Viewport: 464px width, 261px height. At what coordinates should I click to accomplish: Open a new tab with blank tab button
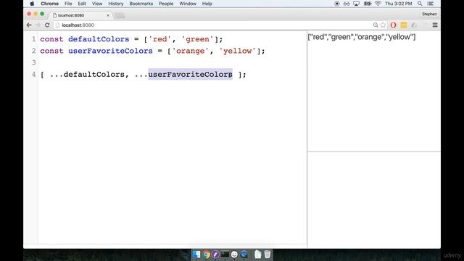[120, 15]
